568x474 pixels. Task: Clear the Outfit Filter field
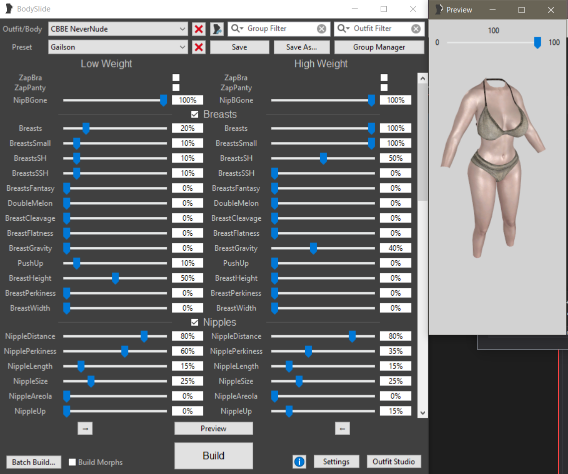(416, 28)
